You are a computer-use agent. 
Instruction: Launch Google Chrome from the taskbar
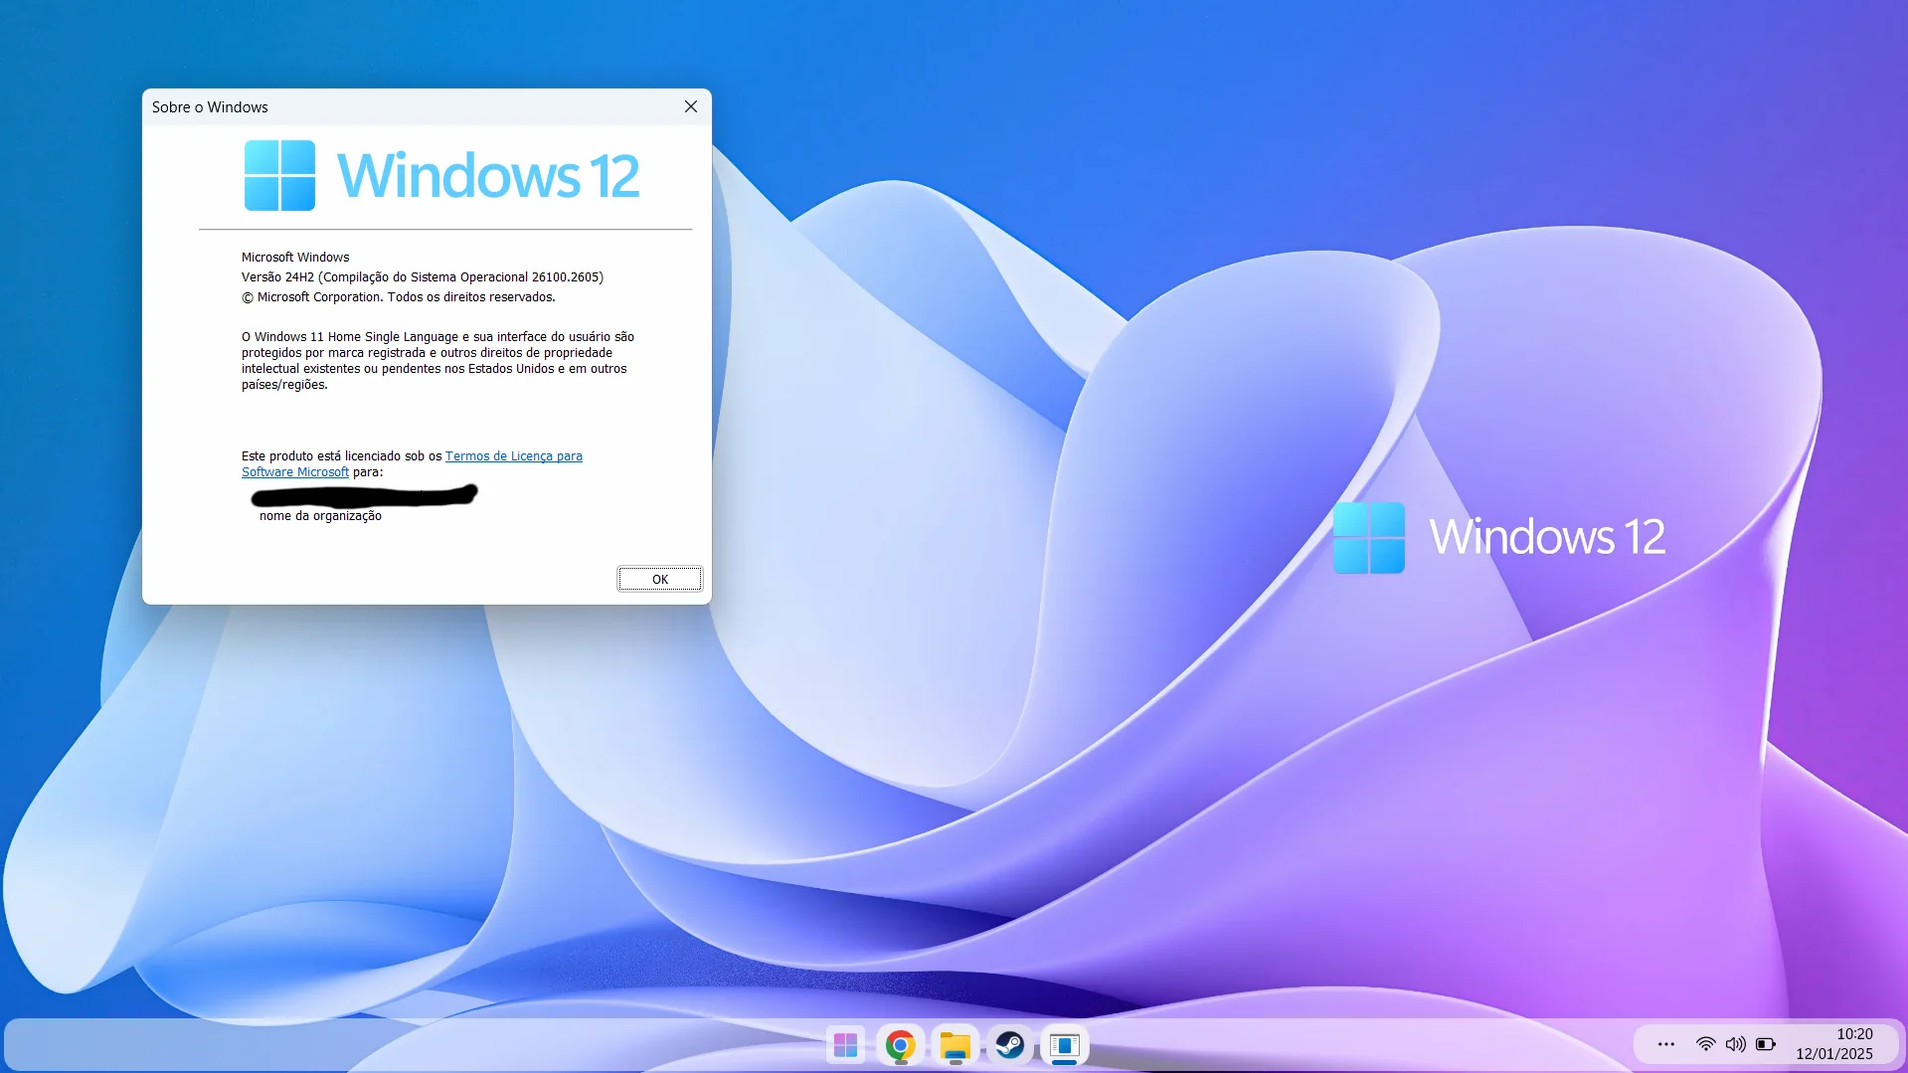901,1045
